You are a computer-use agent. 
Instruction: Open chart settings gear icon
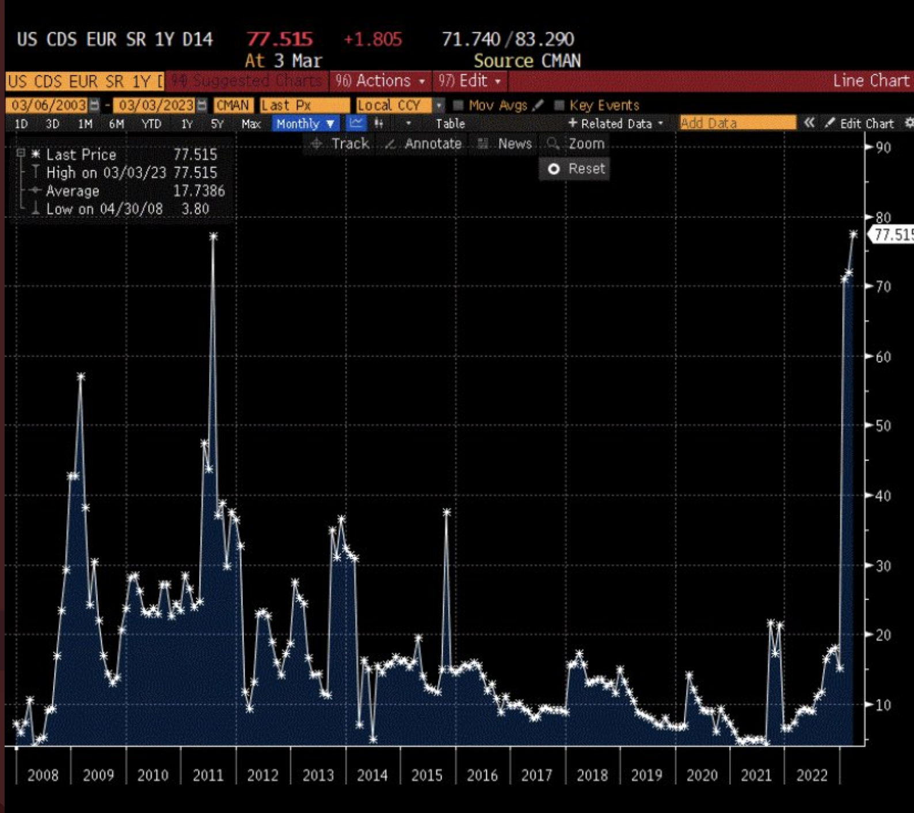[909, 123]
